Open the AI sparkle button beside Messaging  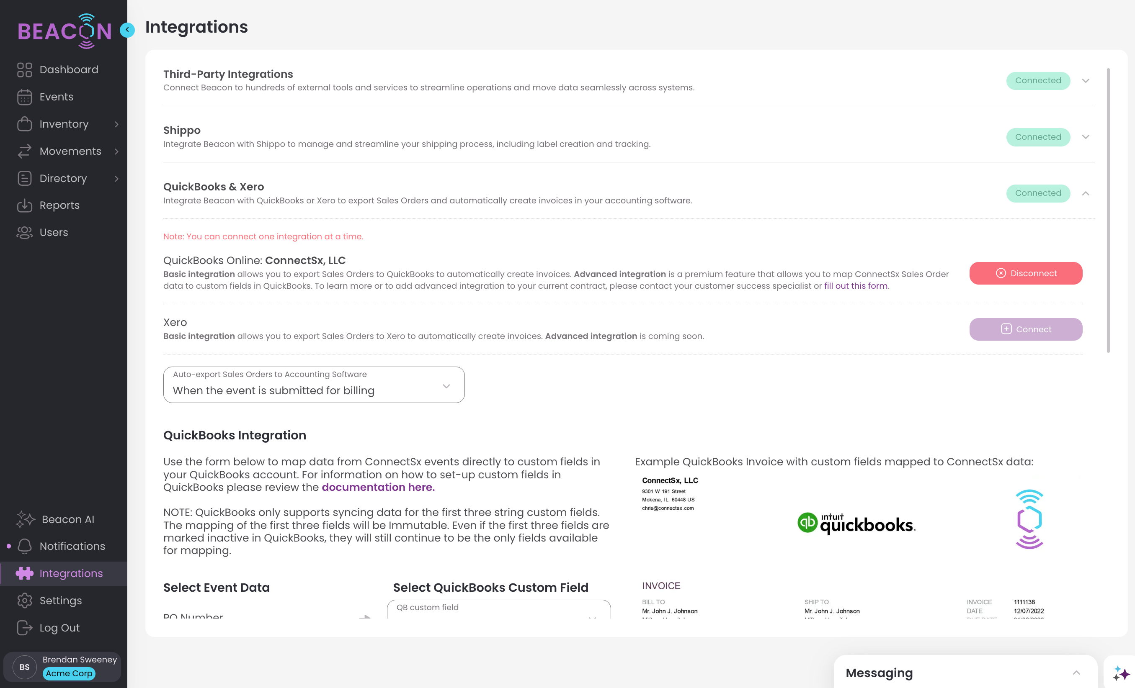[1121, 673]
